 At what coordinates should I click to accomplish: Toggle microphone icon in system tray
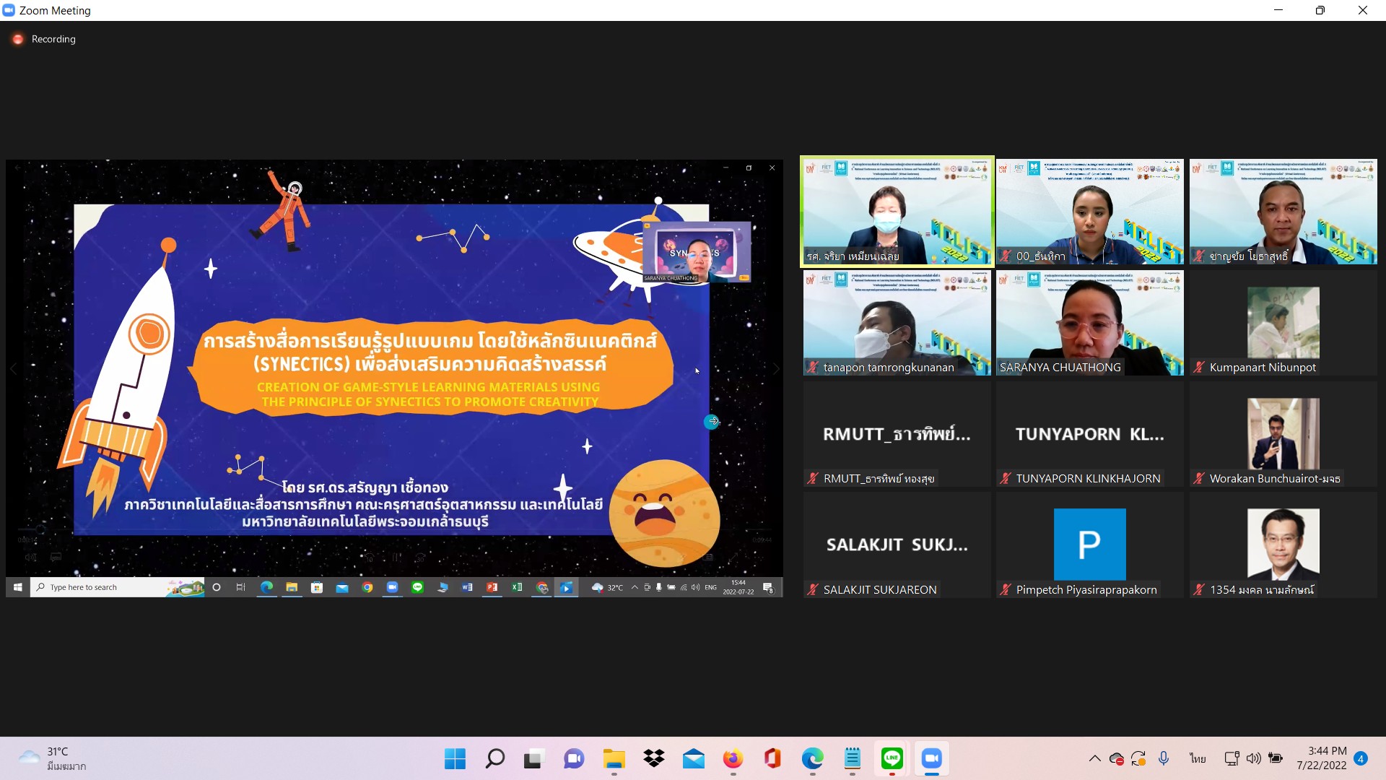tap(1164, 758)
